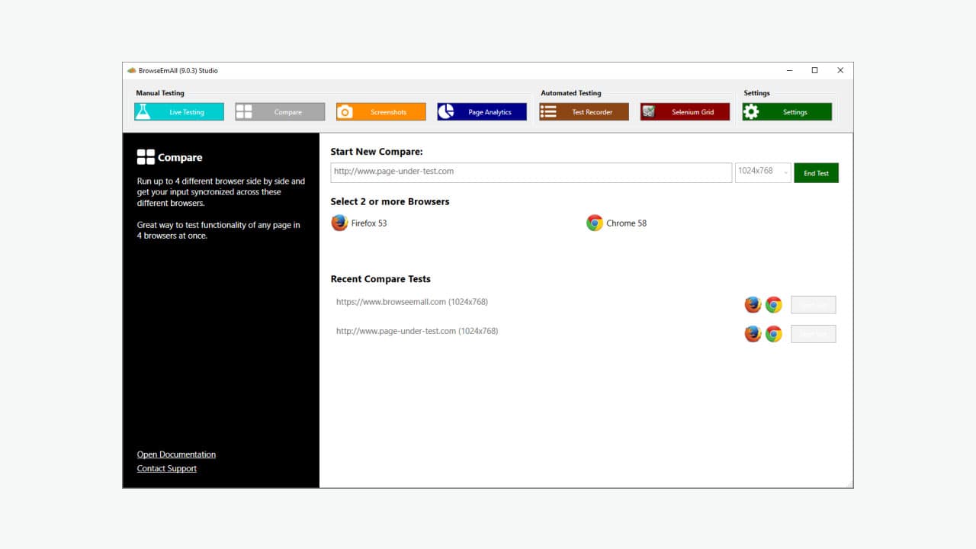The width and height of the screenshot is (976, 549).
Task: Click the End Test button
Action: pyautogui.click(x=816, y=172)
